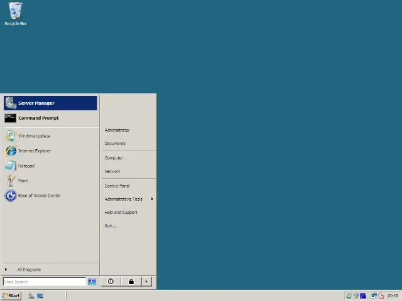This screenshot has height=301, width=402.
Task: Open the Recycle Bin desktop icon
Action: [15, 14]
